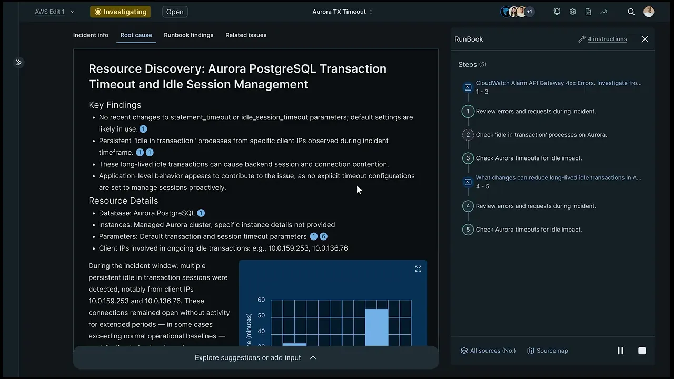Click the first collaborator avatar with blue logo
The height and width of the screenshot is (379, 674).
click(506, 12)
